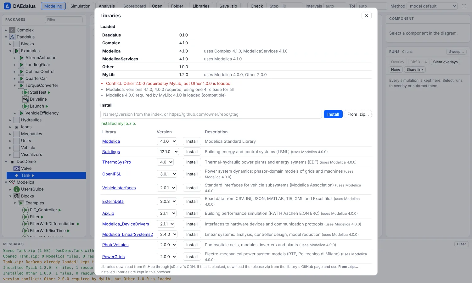Click the StallTest model icon
The height and width of the screenshot is (283, 472).
pos(25,92)
